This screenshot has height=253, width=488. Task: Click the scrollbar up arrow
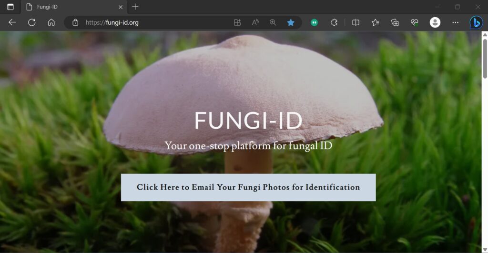[x=485, y=34]
